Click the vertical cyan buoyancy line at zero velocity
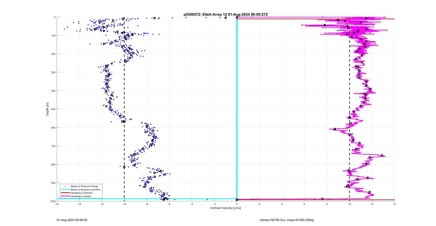Screen dimensions: 436x226 [x=237, y=109]
